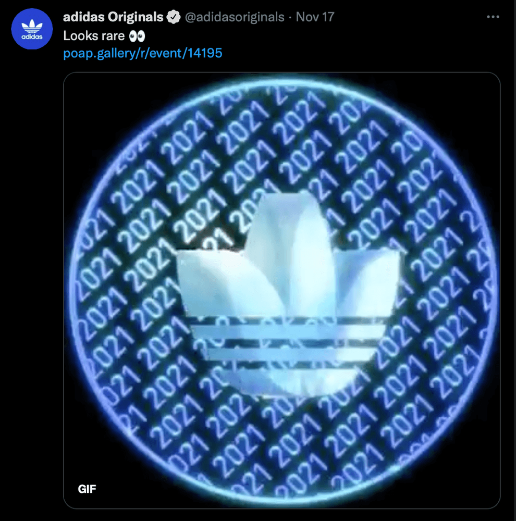Play the 2021 adidas coin GIF
The height and width of the screenshot is (521, 516).
(x=281, y=290)
